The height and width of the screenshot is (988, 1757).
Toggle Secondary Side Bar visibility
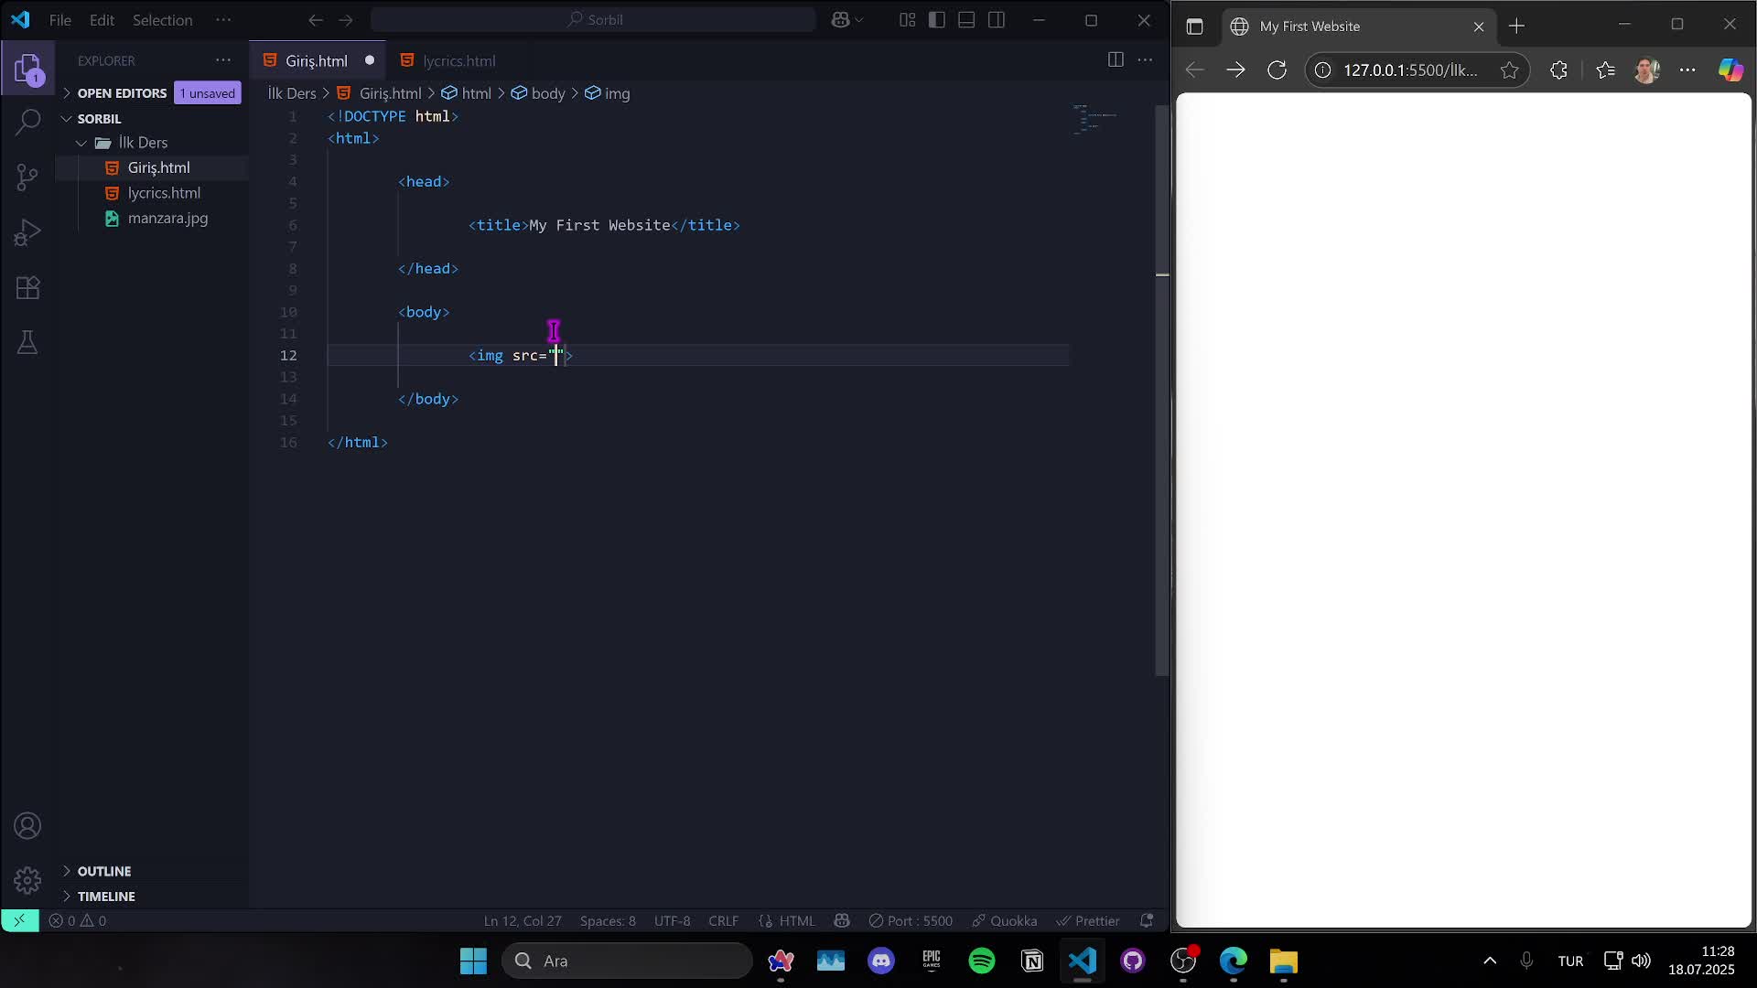pos(997,20)
